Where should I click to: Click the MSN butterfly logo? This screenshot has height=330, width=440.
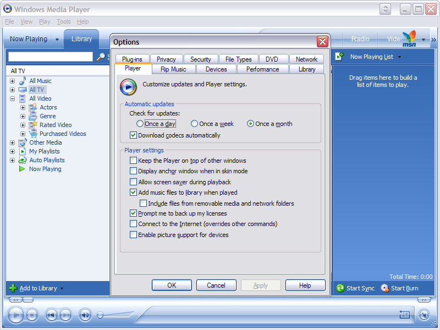point(409,38)
